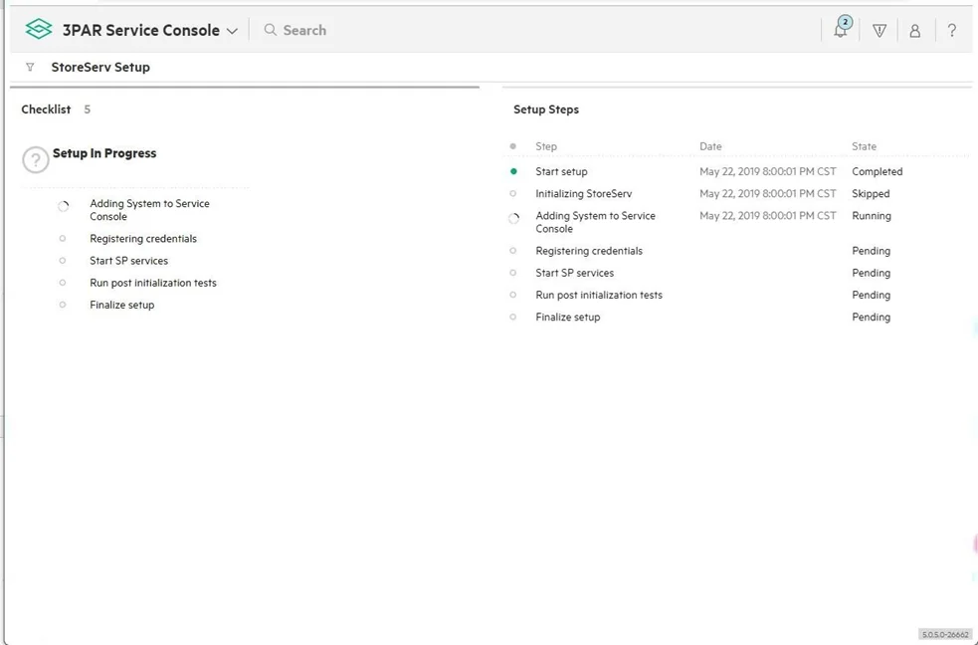Click Pending state of Registering credentials
This screenshot has width=978, height=645.
coord(871,250)
